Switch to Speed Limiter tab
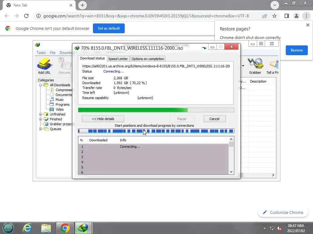 [x=118, y=59]
